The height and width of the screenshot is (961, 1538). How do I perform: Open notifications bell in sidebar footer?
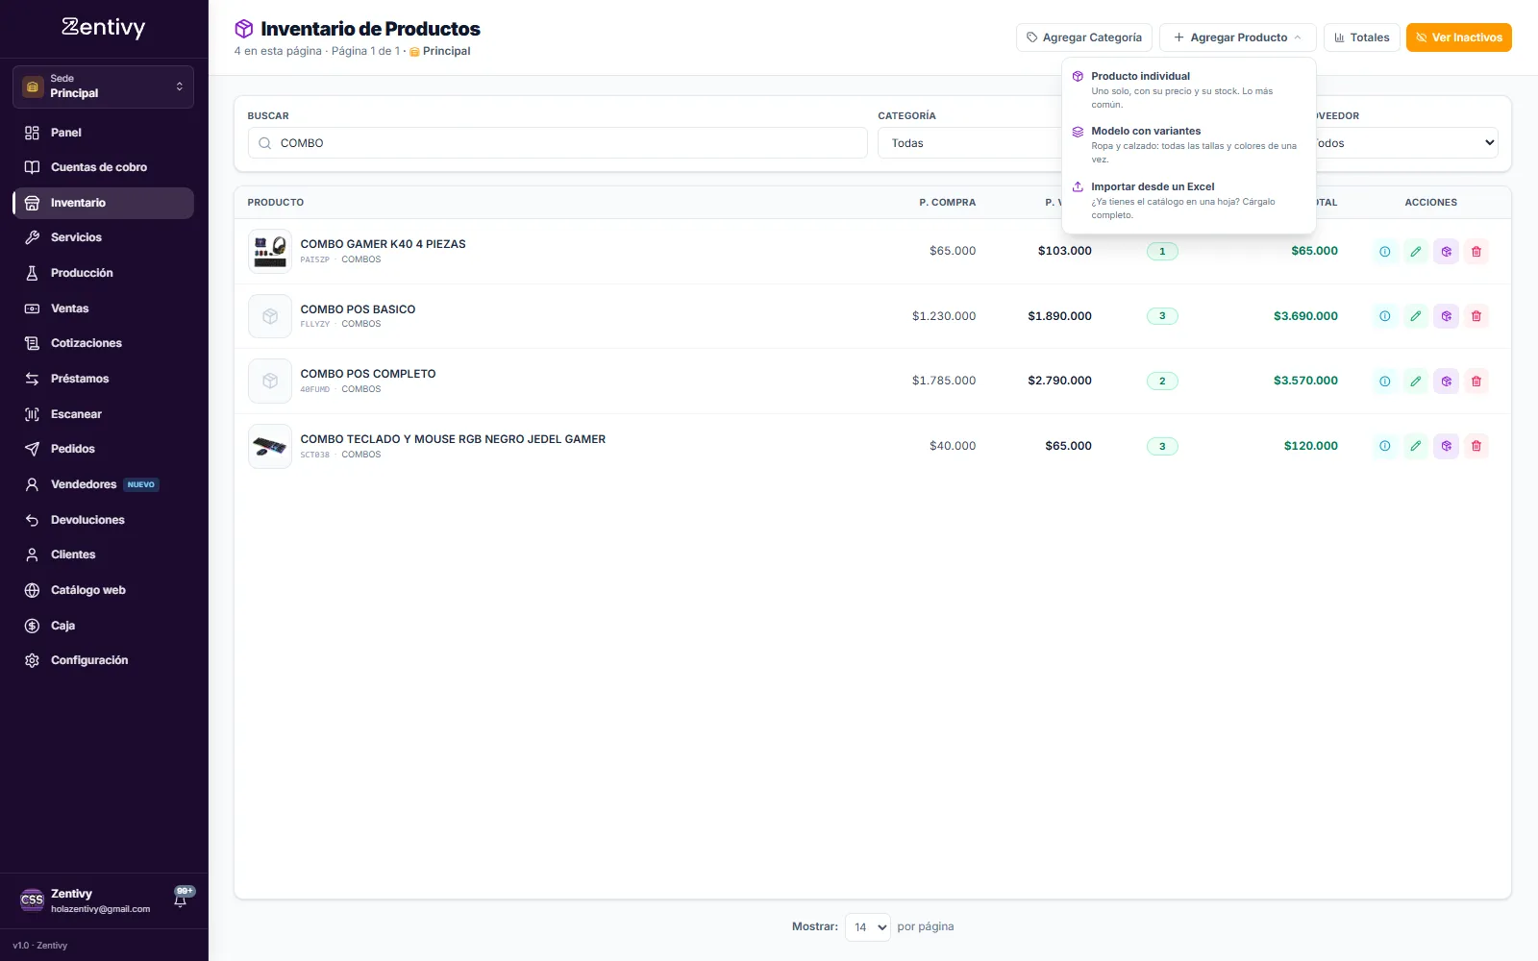[x=181, y=899]
